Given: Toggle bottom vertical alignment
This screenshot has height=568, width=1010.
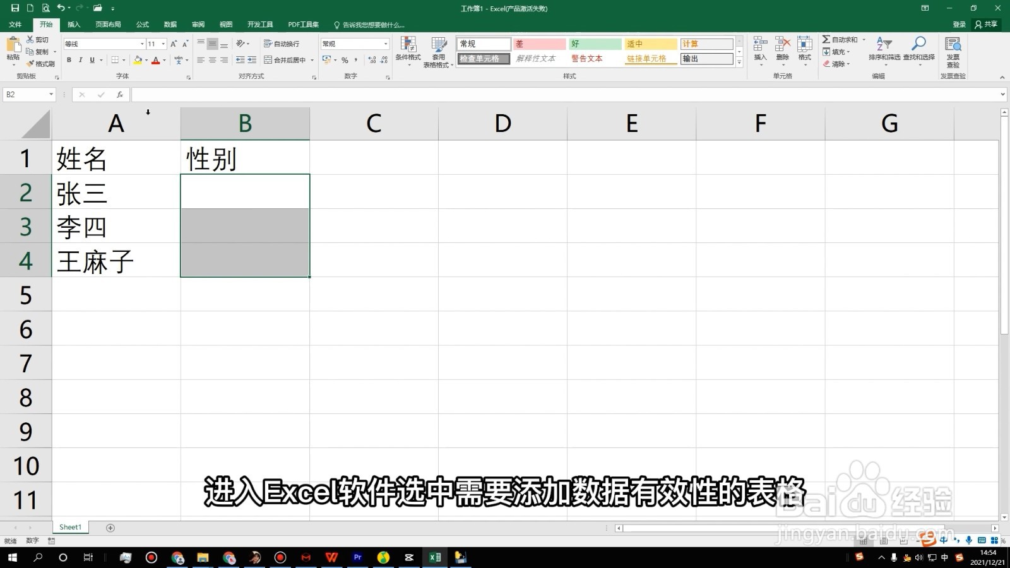Looking at the screenshot, I should (x=224, y=44).
